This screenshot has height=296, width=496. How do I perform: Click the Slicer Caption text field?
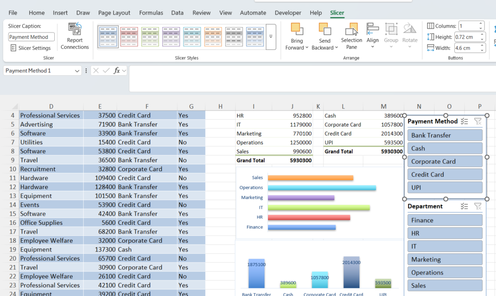31,37
